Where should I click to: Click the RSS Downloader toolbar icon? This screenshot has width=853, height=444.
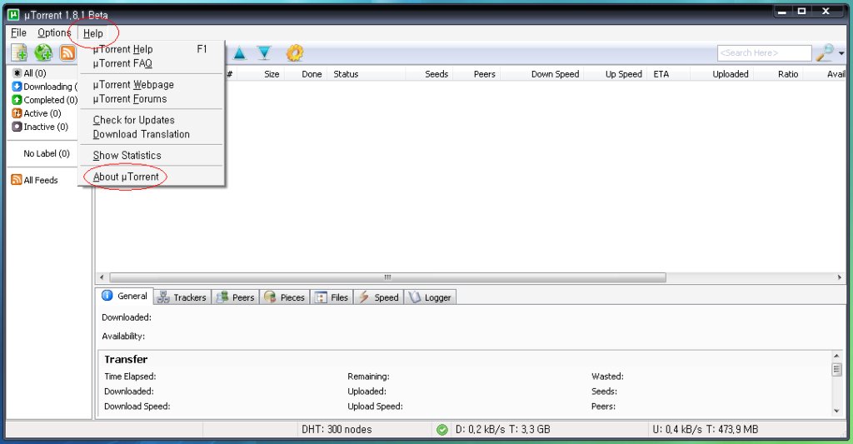67,52
